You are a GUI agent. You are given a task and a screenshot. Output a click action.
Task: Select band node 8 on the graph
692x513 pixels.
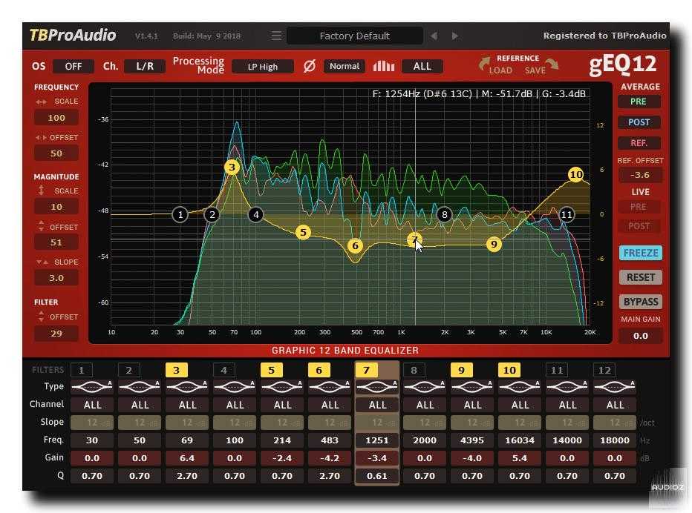[x=445, y=215]
